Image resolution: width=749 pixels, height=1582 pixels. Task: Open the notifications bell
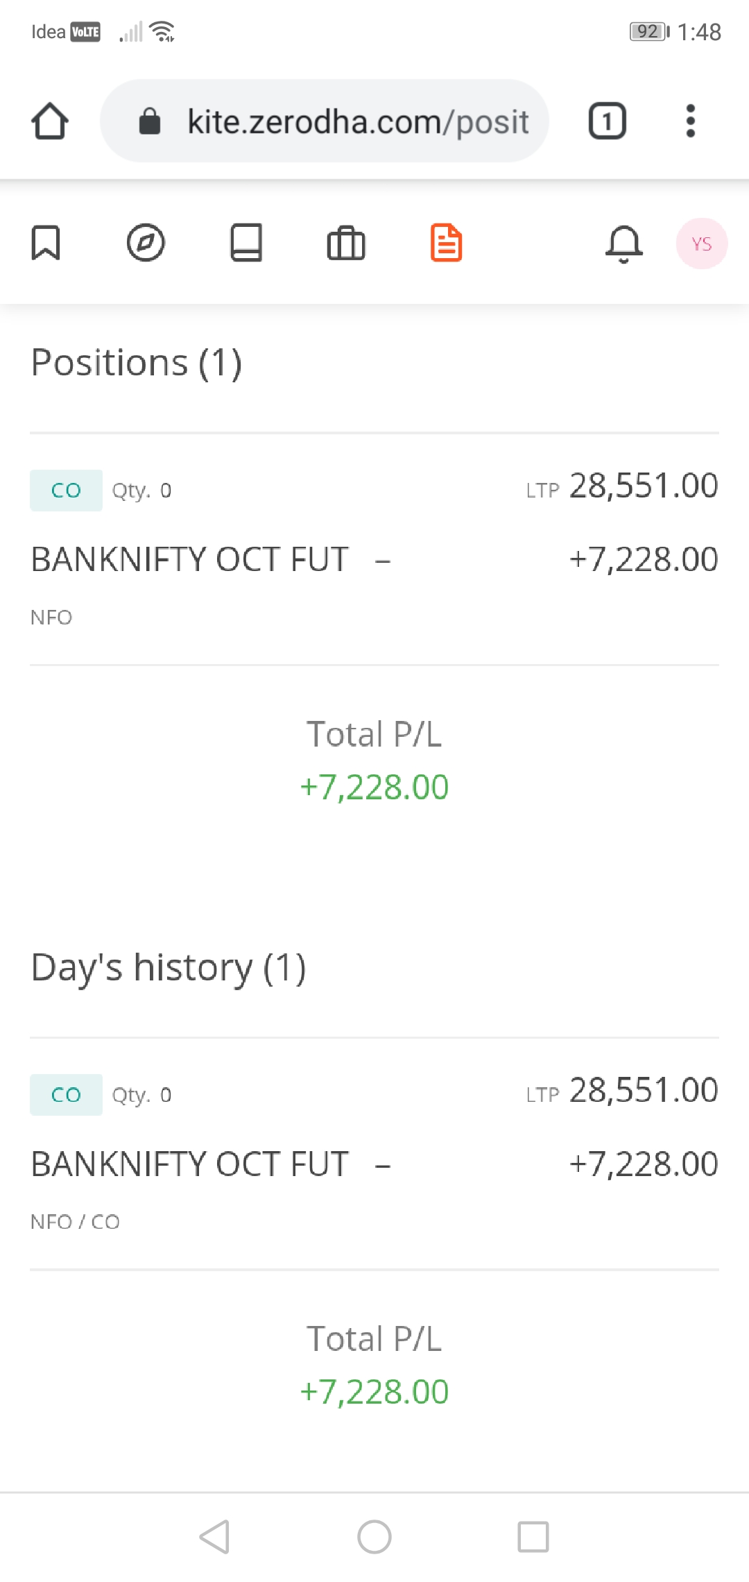tap(624, 244)
